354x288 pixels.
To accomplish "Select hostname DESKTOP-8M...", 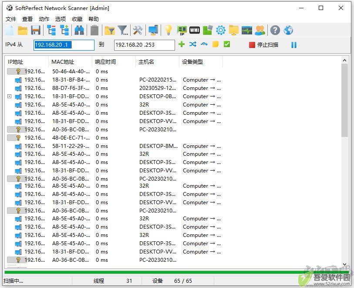I will [158, 146].
